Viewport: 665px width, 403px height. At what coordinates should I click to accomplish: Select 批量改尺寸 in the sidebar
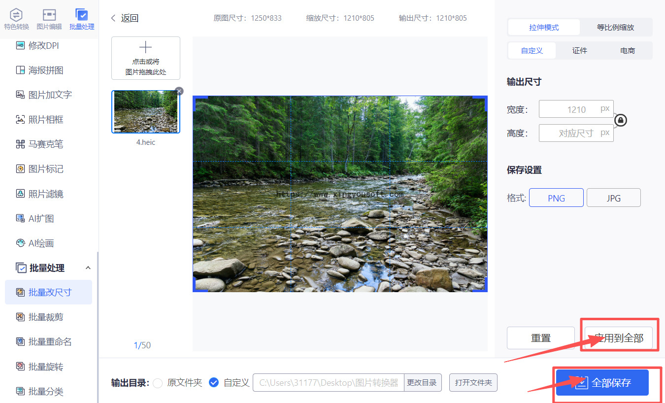(x=49, y=292)
